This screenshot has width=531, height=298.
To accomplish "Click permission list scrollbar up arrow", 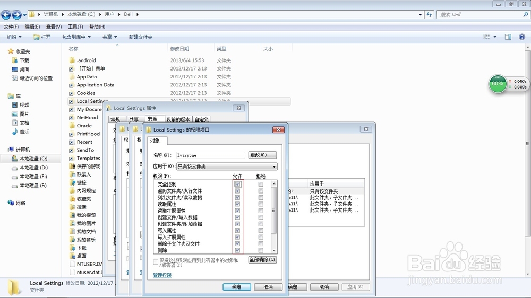I will point(274,183).
